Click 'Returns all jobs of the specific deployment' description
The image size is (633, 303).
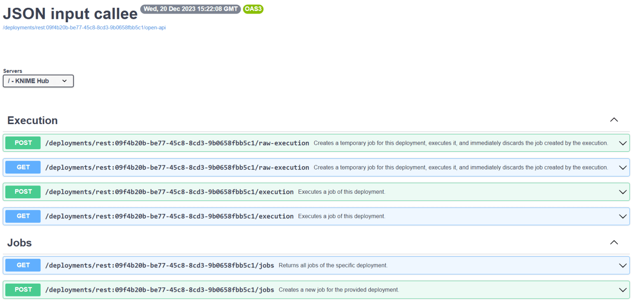click(x=333, y=265)
